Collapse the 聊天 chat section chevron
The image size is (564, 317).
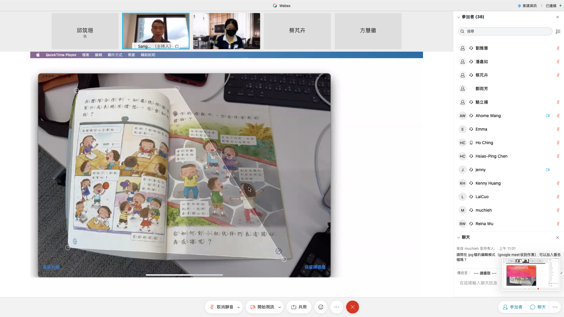(x=459, y=237)
